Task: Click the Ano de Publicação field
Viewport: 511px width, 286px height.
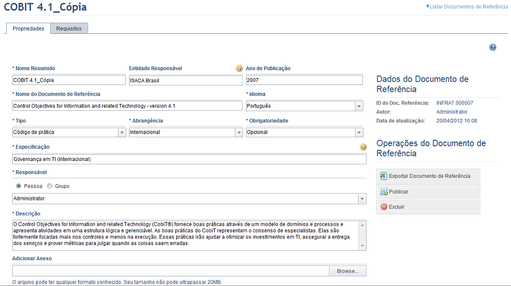Action: [x=304, y=80]
